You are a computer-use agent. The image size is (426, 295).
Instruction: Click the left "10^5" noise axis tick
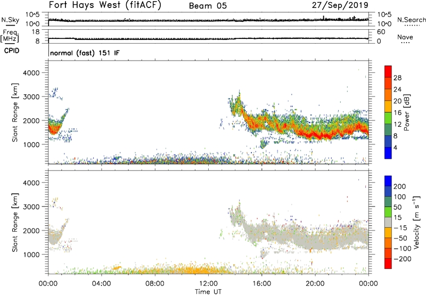tap(32, 15)
